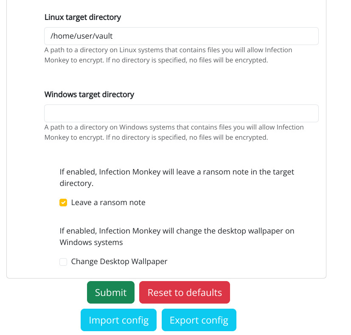This screenshot has height=335, width=351.
Task: Uncheck the Leave a ransom note checkbox
Action: click(63, 203)
